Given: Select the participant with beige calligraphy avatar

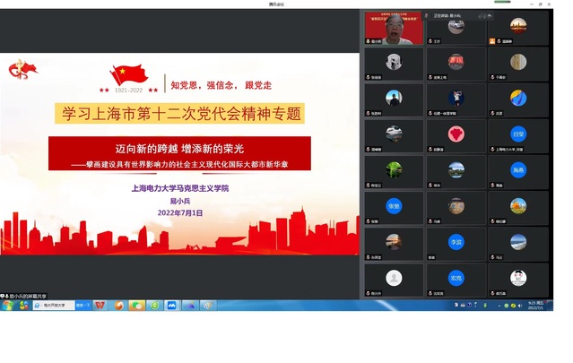Looking at the screenshot, I should tap(518, 64).
